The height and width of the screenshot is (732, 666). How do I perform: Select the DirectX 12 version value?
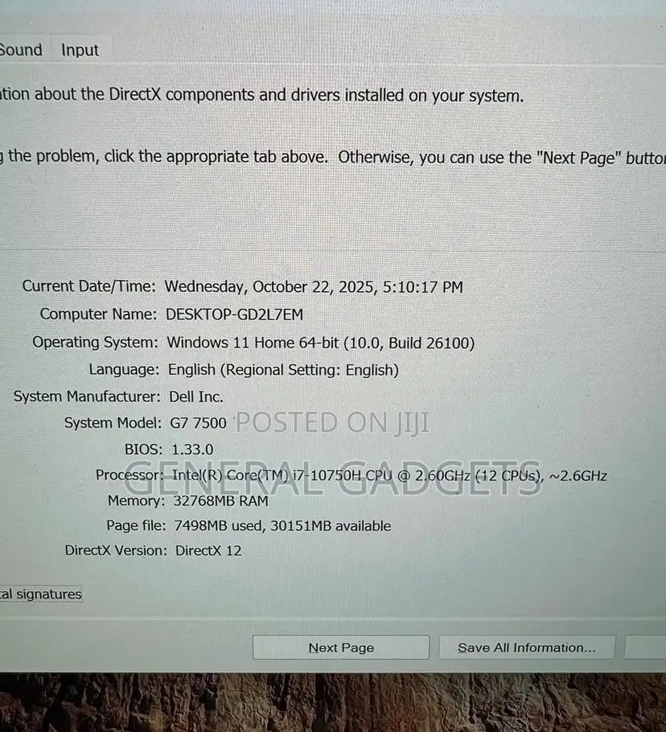208,550
